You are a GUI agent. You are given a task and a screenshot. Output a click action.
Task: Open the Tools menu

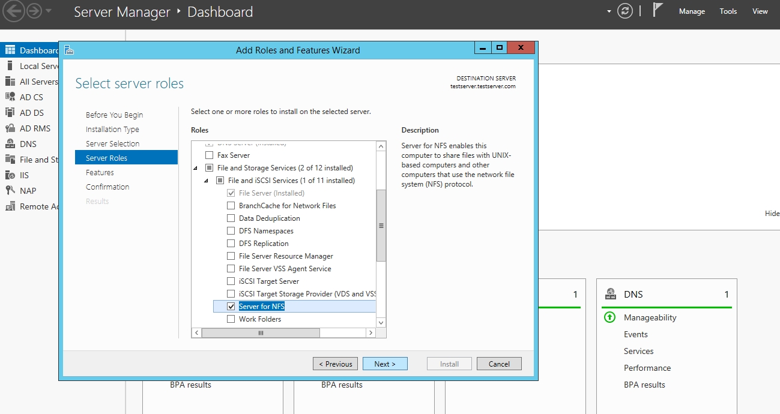[x=728, y=11]
